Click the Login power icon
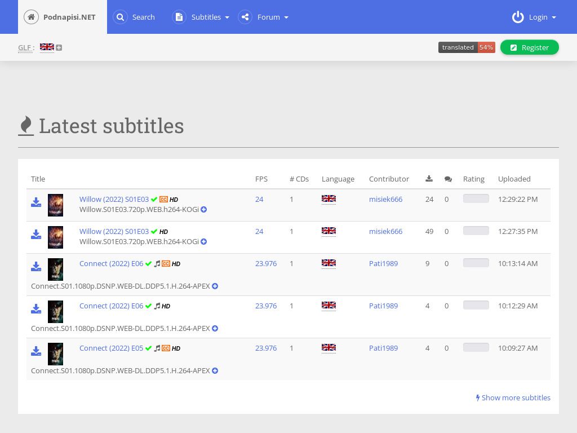This screenshot has width=577, height=433. coord(518,17)
